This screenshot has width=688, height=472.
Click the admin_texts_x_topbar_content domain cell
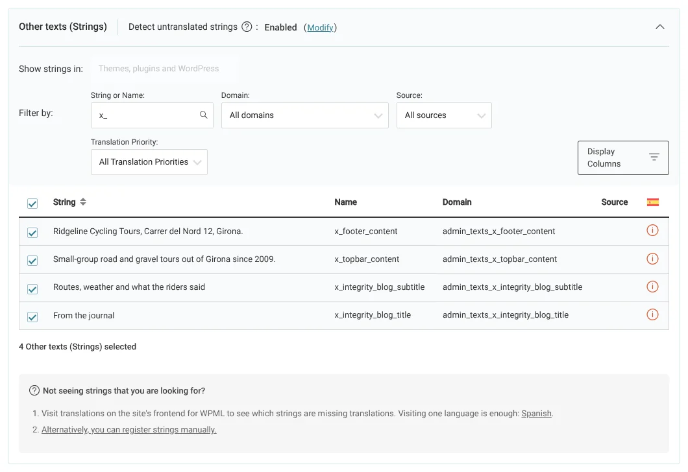[x=500, y=259]
